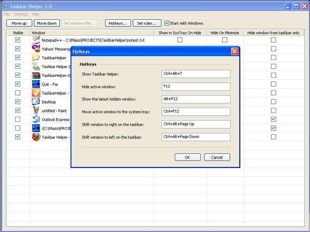Viewport: 310px width, 232px height.
Task: Click the Notepad++ icon in window list
Action: tap(36, 40)
